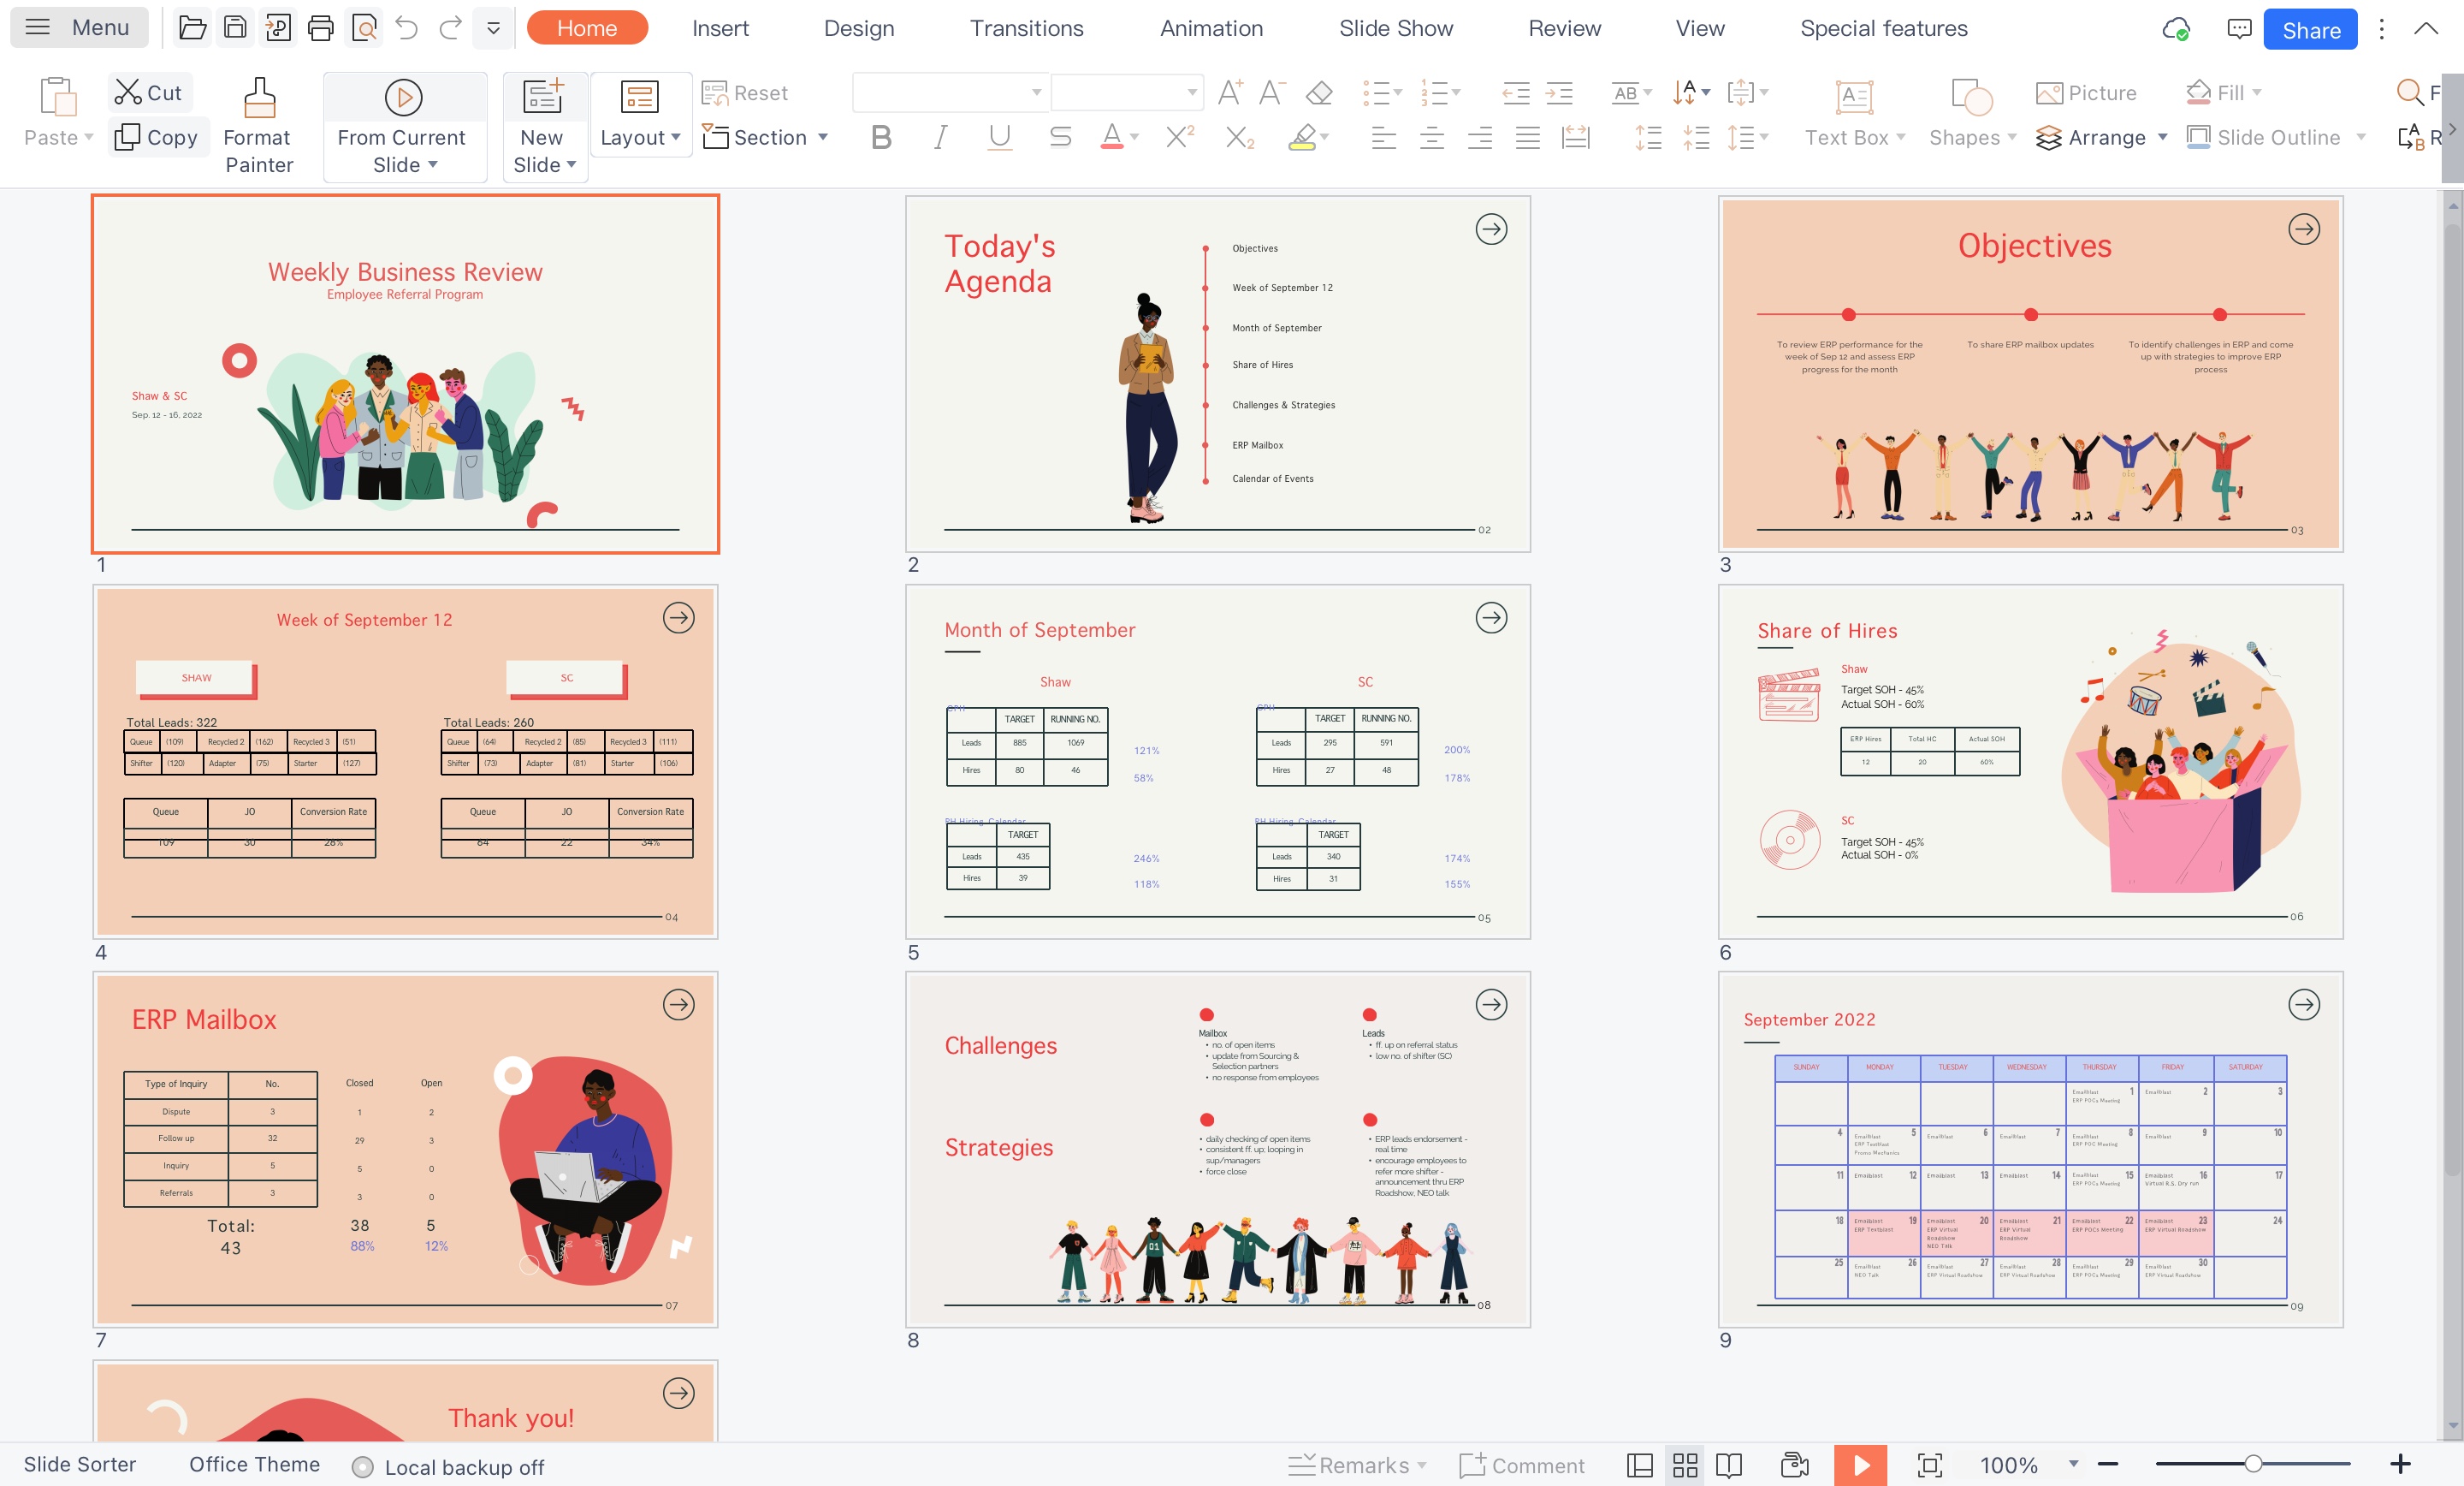Click the blue Share button
2464x1486 pixels.
(x=2310, y=29)
